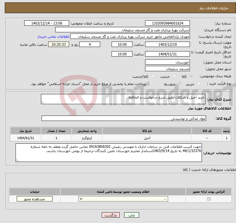Viewport: 236px width, 223px height.
Task: Toggle the Islamic treasury payment checkbox
Action: click(x=150, y=83)
